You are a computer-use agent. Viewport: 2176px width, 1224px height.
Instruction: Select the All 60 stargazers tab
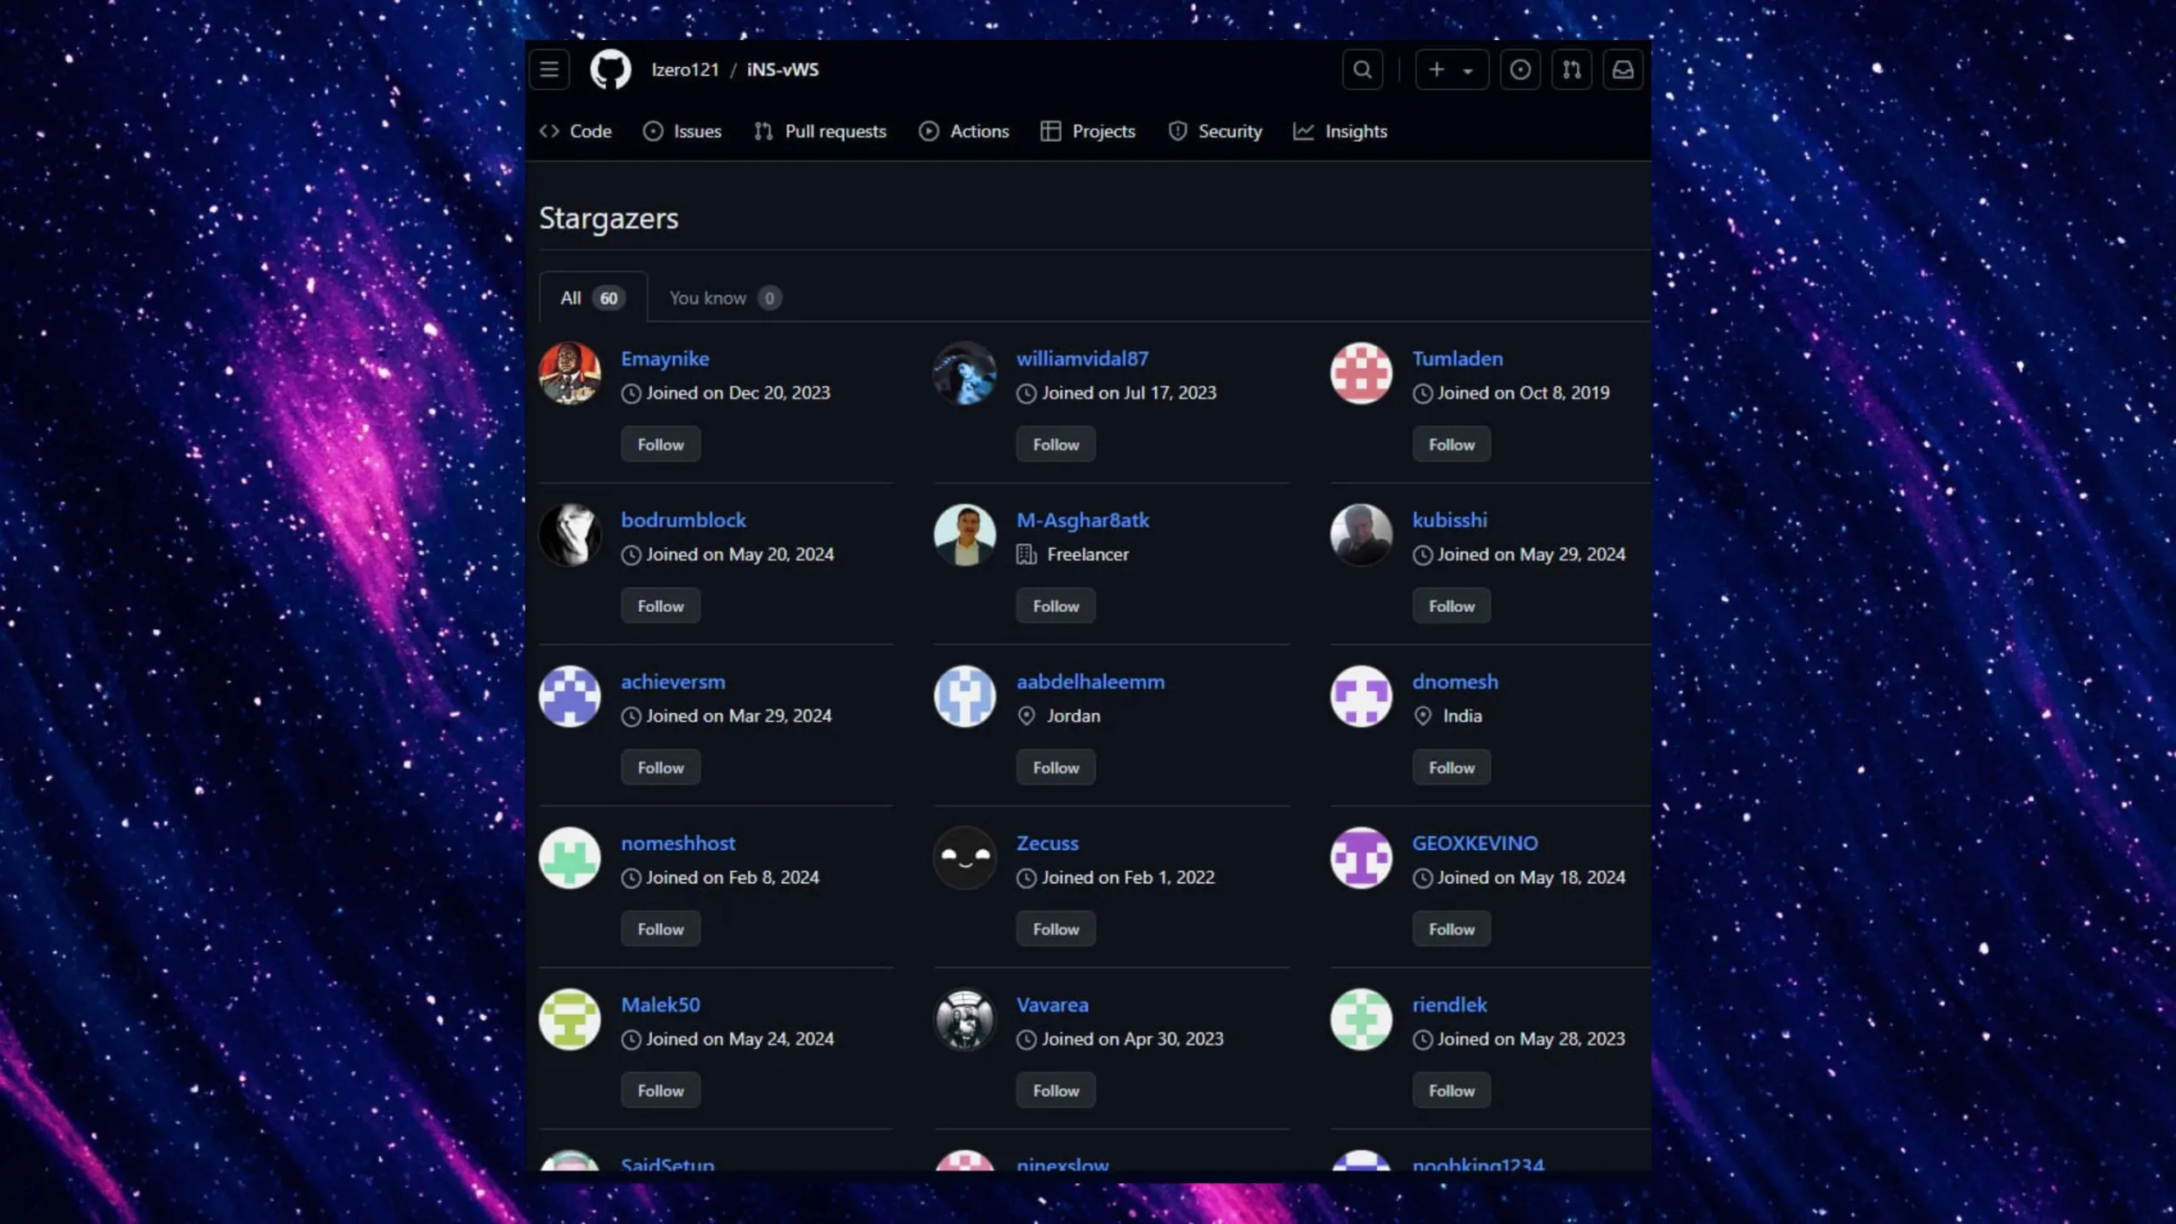click(x=593, y=297)
